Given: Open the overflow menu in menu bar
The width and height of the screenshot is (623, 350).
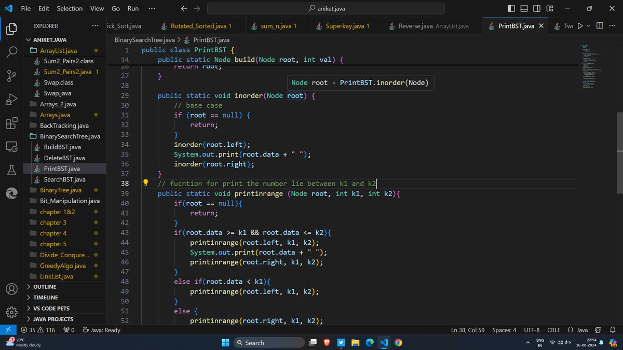Looking at the screenshot, I should click(x=152, y=8).
